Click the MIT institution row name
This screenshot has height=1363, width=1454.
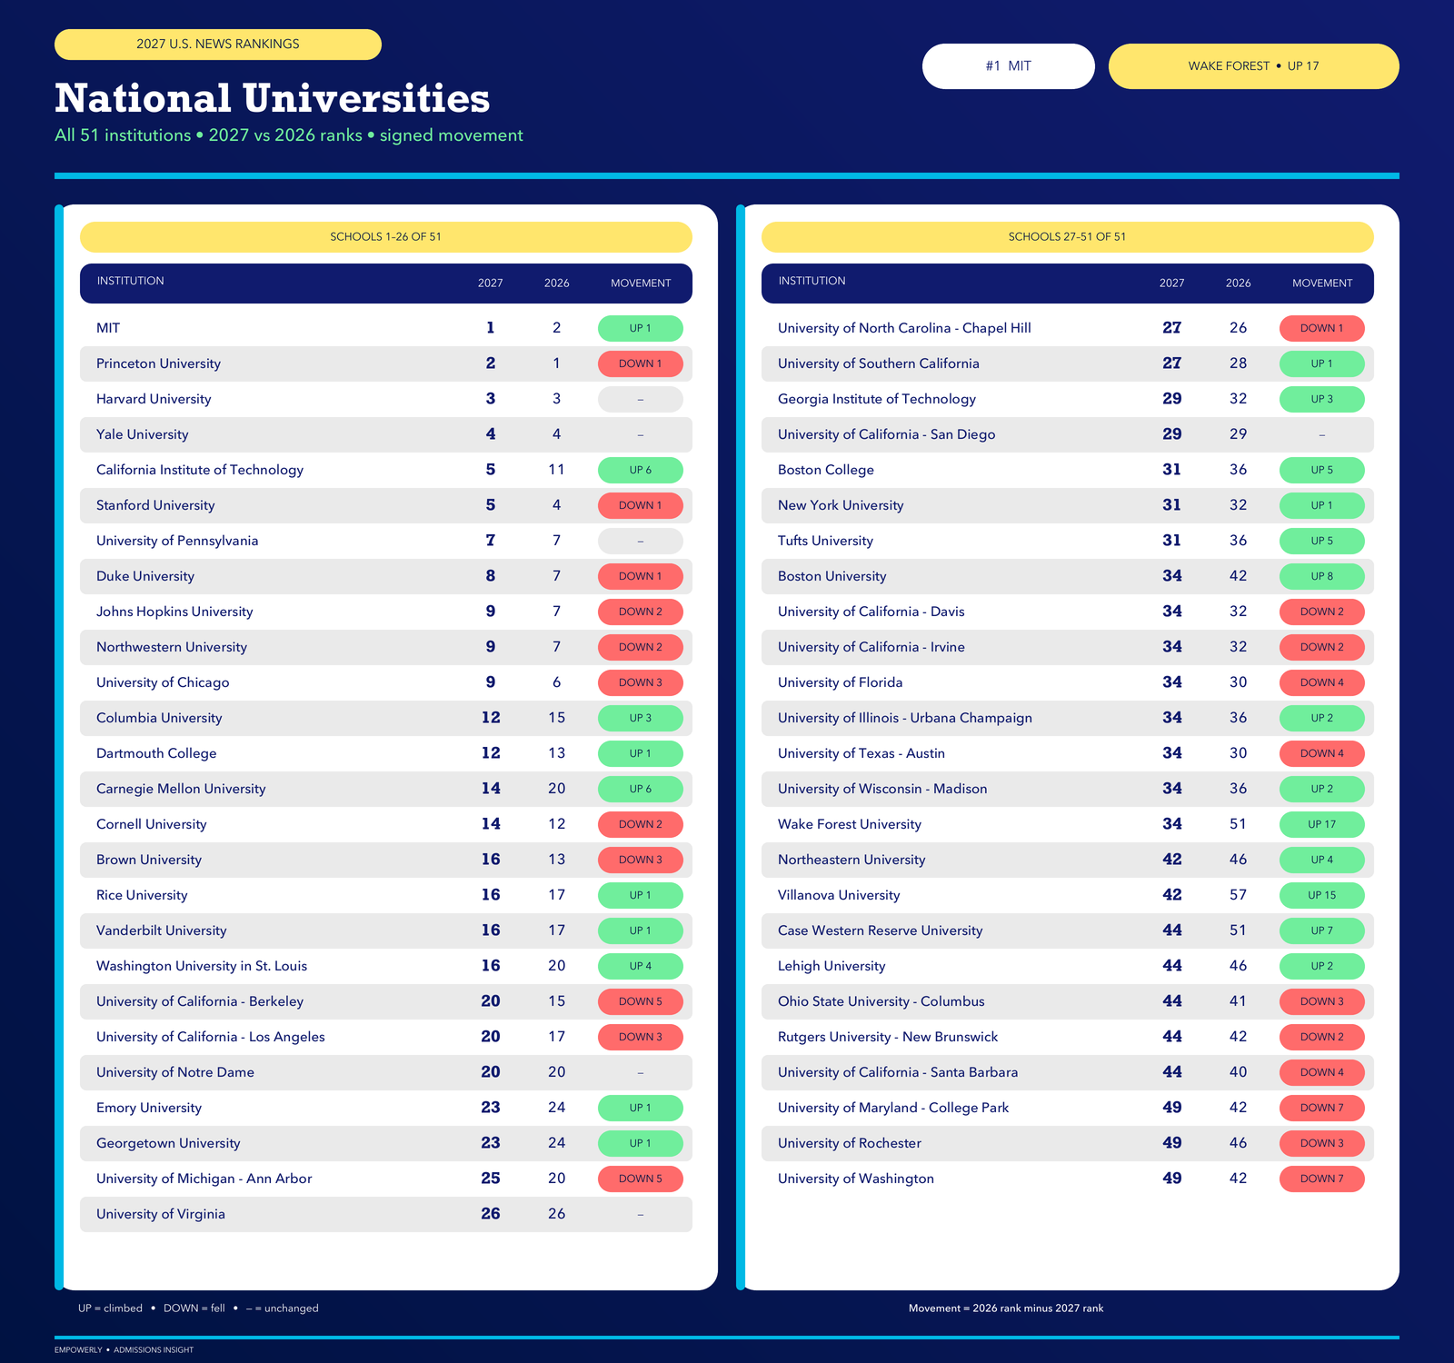pos(108,328)
